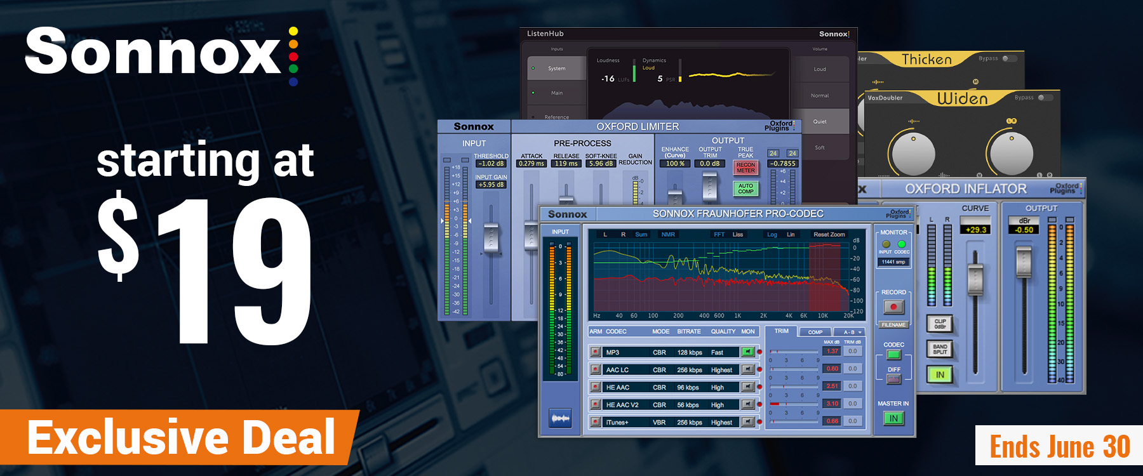This screenshot has width=1143, height=476.
Task: Click Oxford Plugins logo in Oxford Limiter
Action: point(780,126)
